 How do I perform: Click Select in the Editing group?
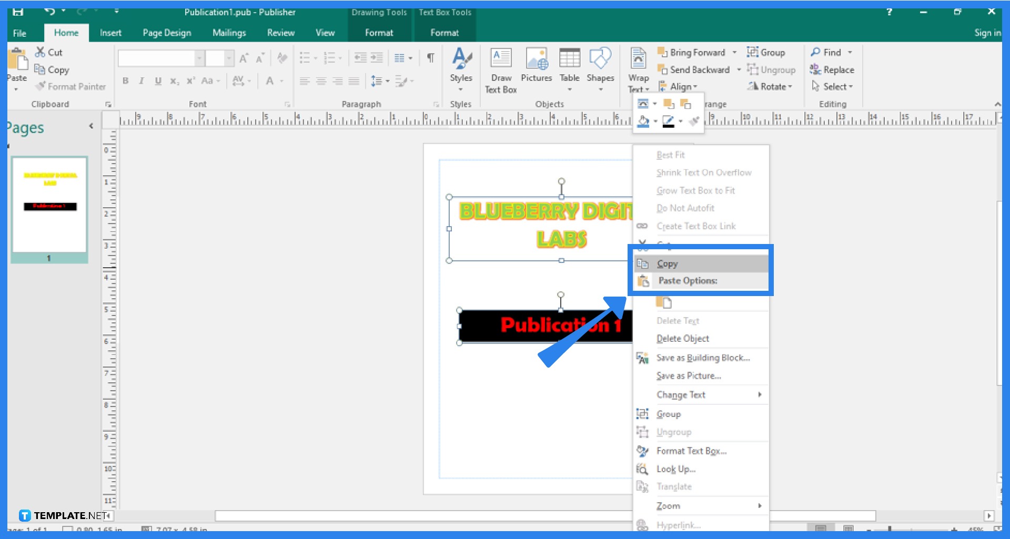click(833, 86)
